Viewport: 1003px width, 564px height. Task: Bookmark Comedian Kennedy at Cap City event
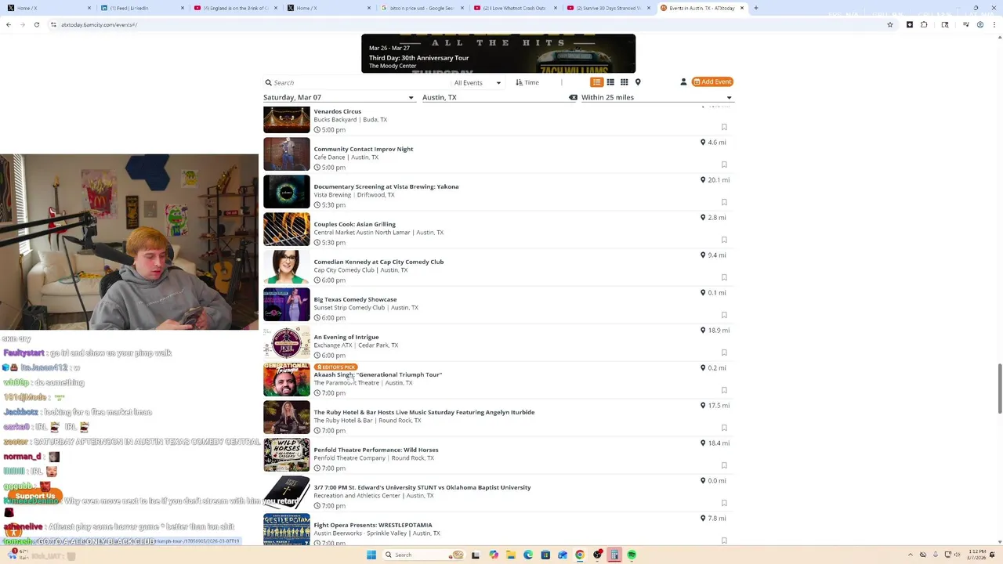coord(724,277)
